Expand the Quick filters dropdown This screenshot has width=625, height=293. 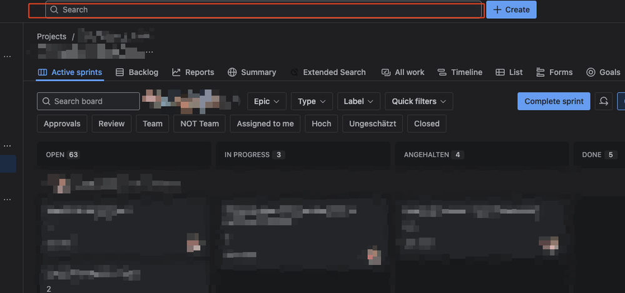click(x=419, y=101)
